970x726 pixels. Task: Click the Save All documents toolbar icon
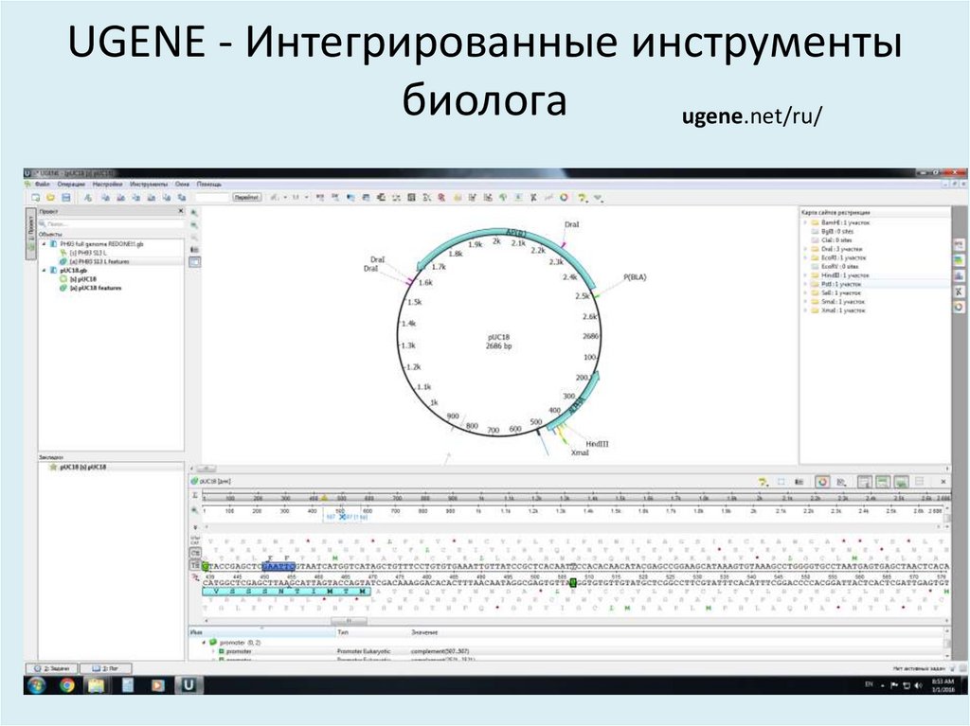click(66, 197)
